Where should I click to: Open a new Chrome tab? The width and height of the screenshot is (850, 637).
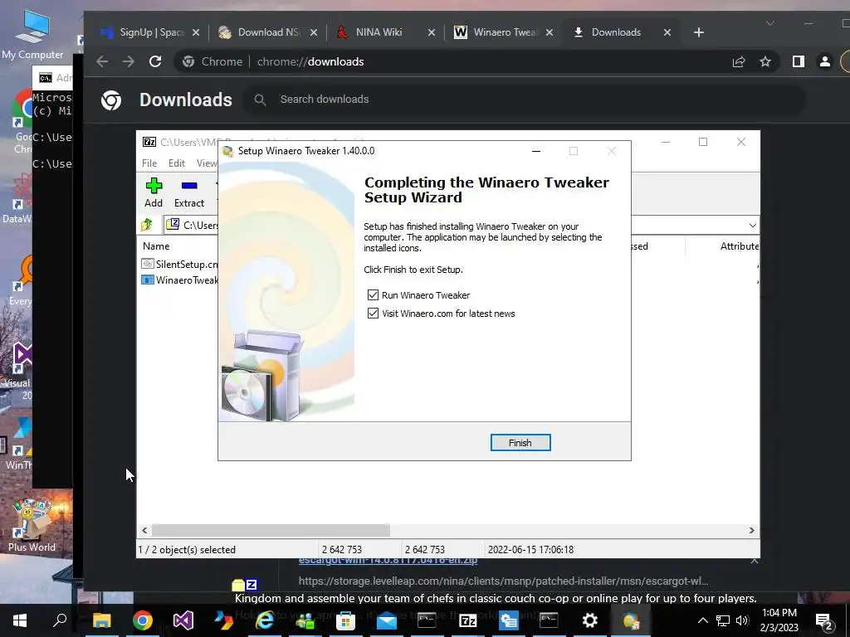699,32
